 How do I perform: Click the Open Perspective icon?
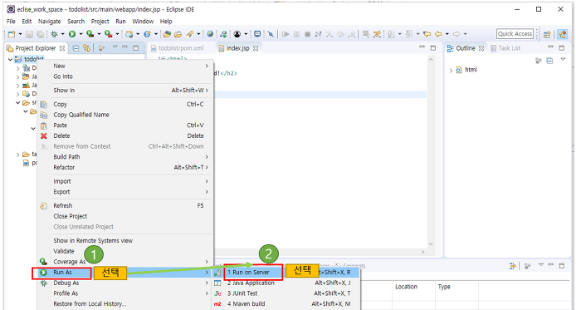coord(547,34)
